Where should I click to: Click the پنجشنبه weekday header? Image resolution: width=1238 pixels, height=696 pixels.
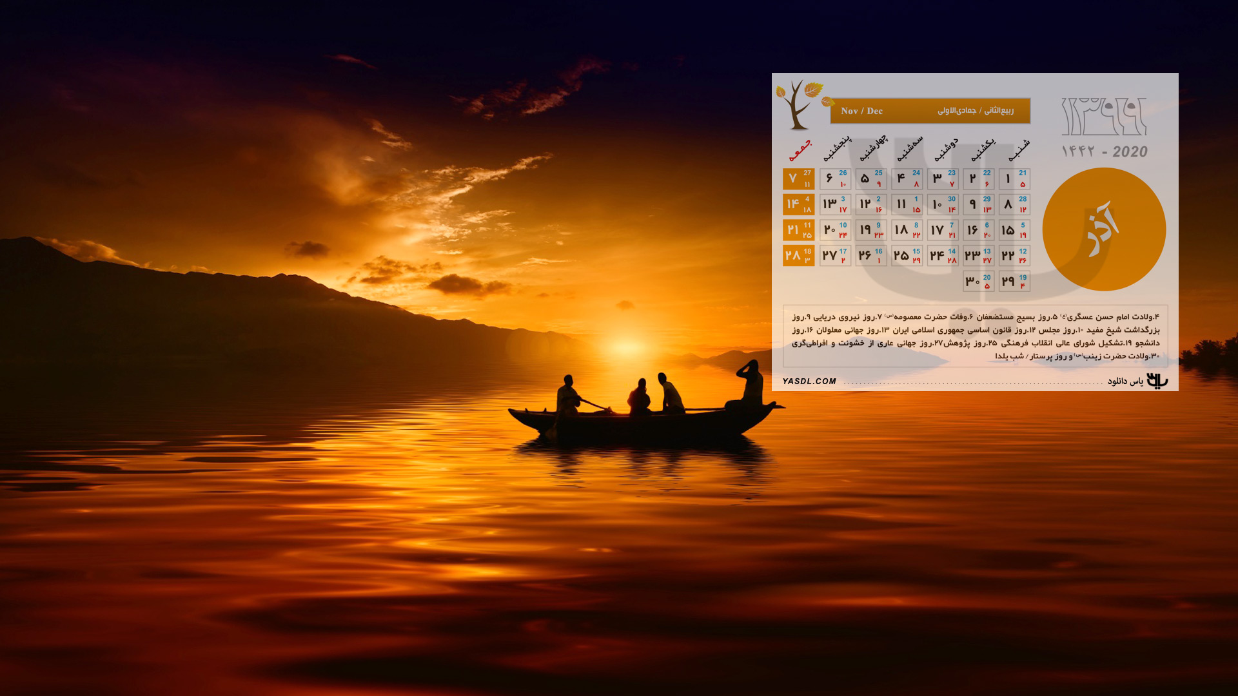837,149
